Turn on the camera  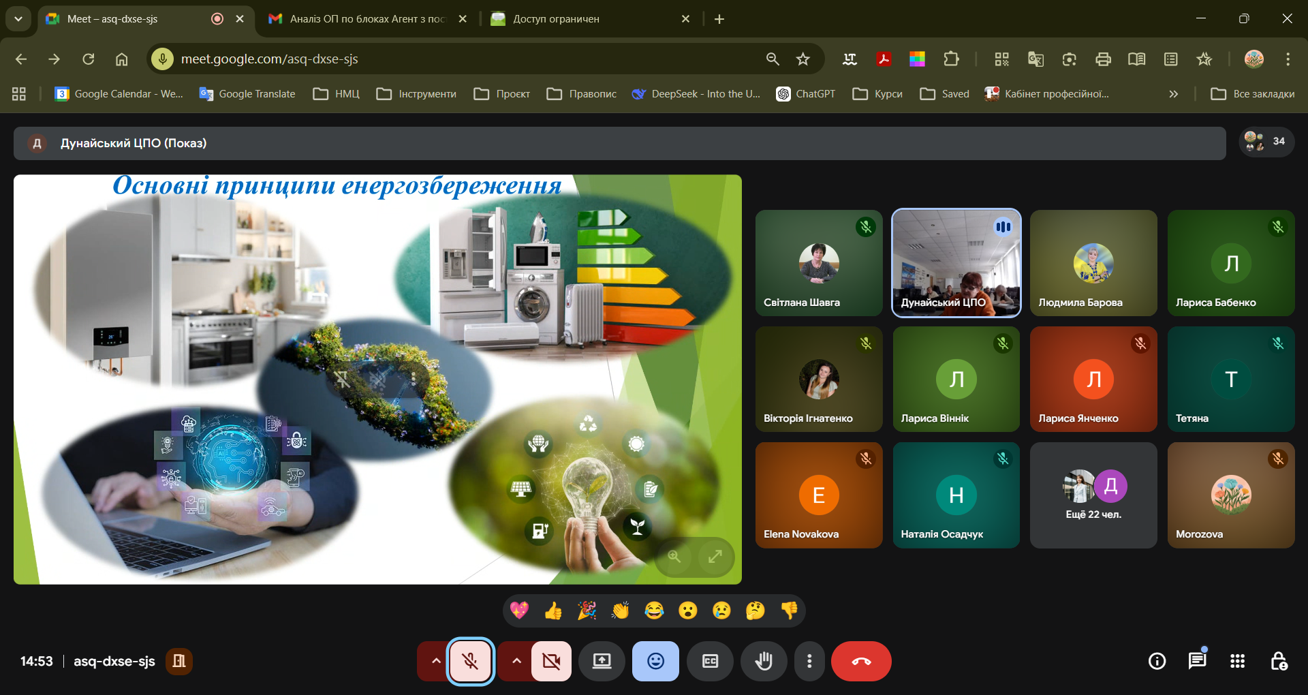551,661
